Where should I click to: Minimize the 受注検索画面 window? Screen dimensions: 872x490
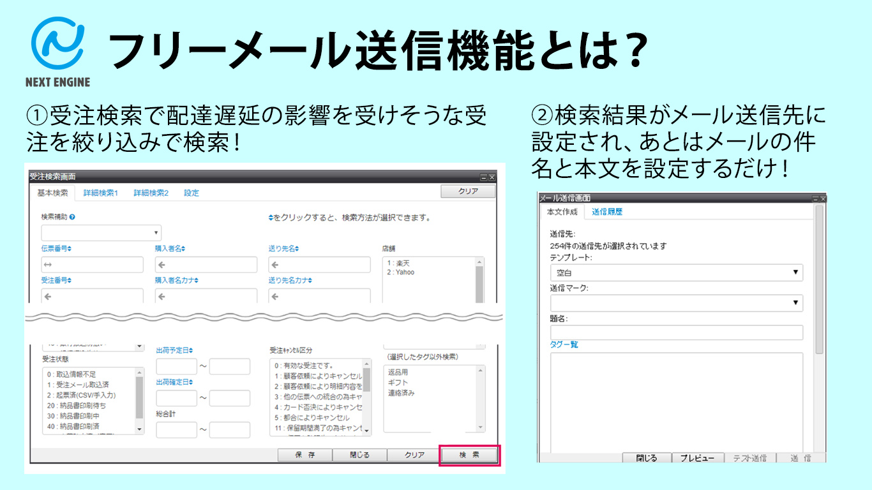pos(483,177)
